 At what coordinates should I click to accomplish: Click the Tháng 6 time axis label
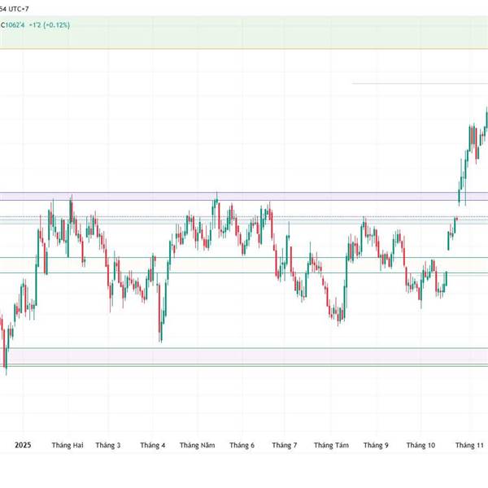(242, 445)
